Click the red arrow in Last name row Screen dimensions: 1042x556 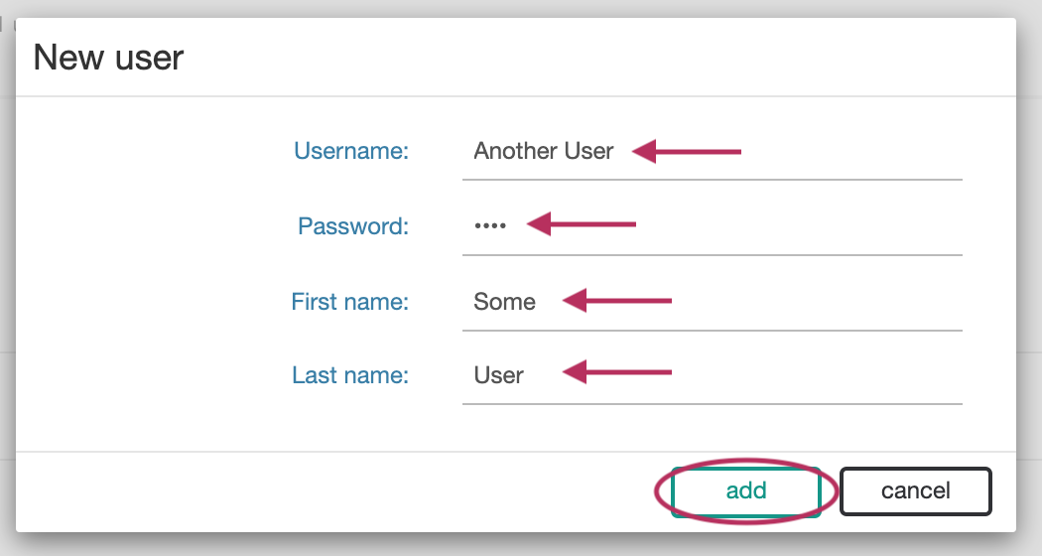(x=616, y=371)
